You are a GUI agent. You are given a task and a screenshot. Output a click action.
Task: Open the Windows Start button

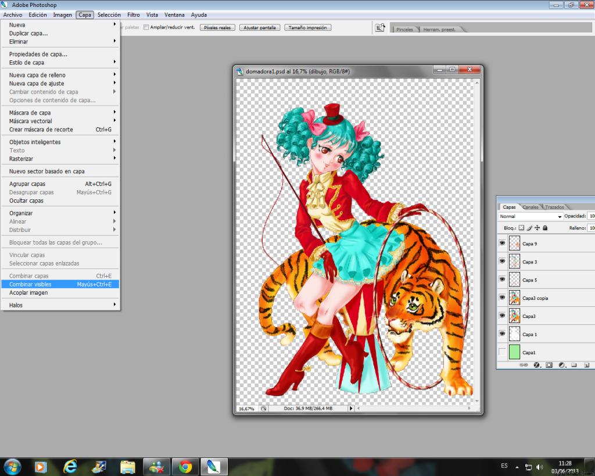click(12, 467)
